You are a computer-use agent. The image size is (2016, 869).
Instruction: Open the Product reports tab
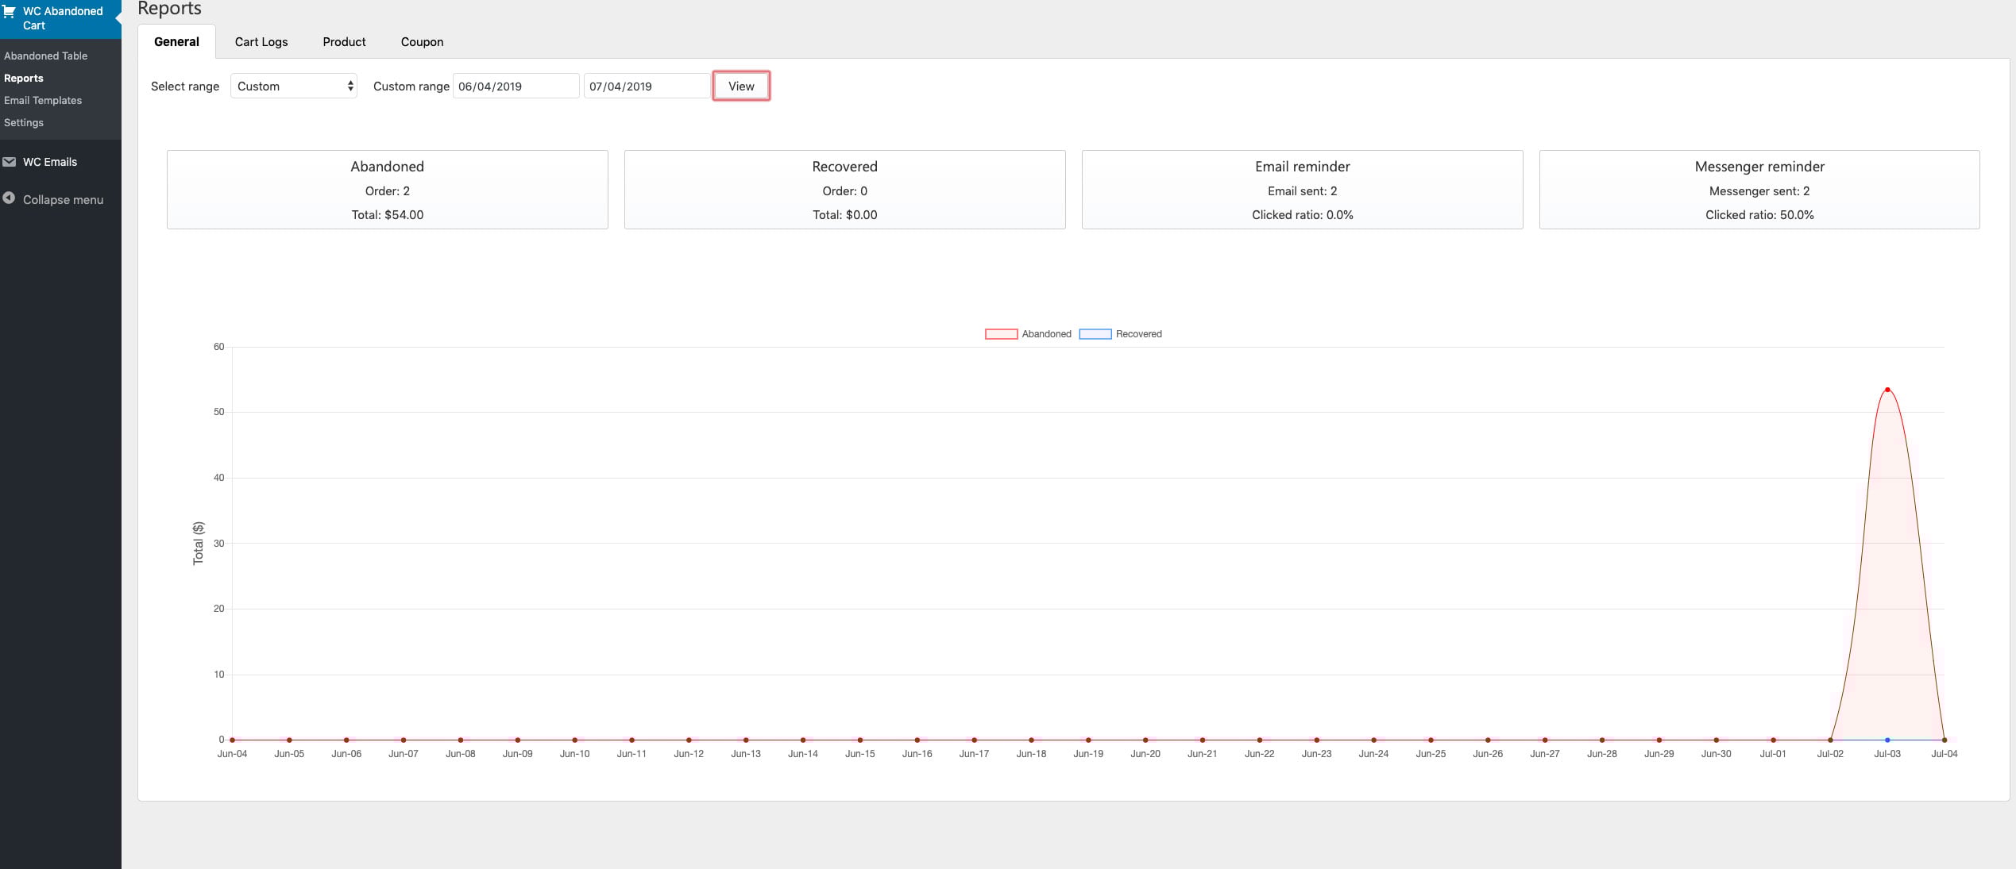click(x=344, y=42)
